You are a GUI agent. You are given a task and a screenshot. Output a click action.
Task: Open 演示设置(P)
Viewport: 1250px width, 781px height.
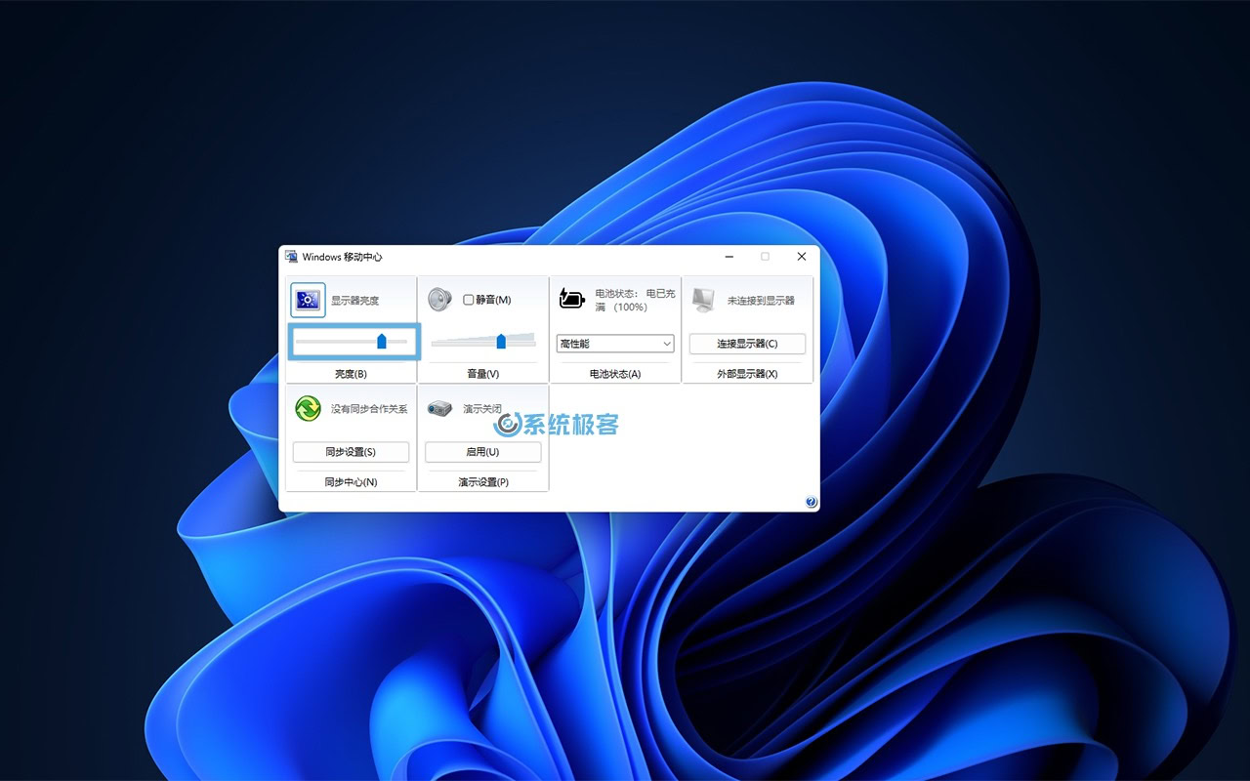[x=482, y=481]
